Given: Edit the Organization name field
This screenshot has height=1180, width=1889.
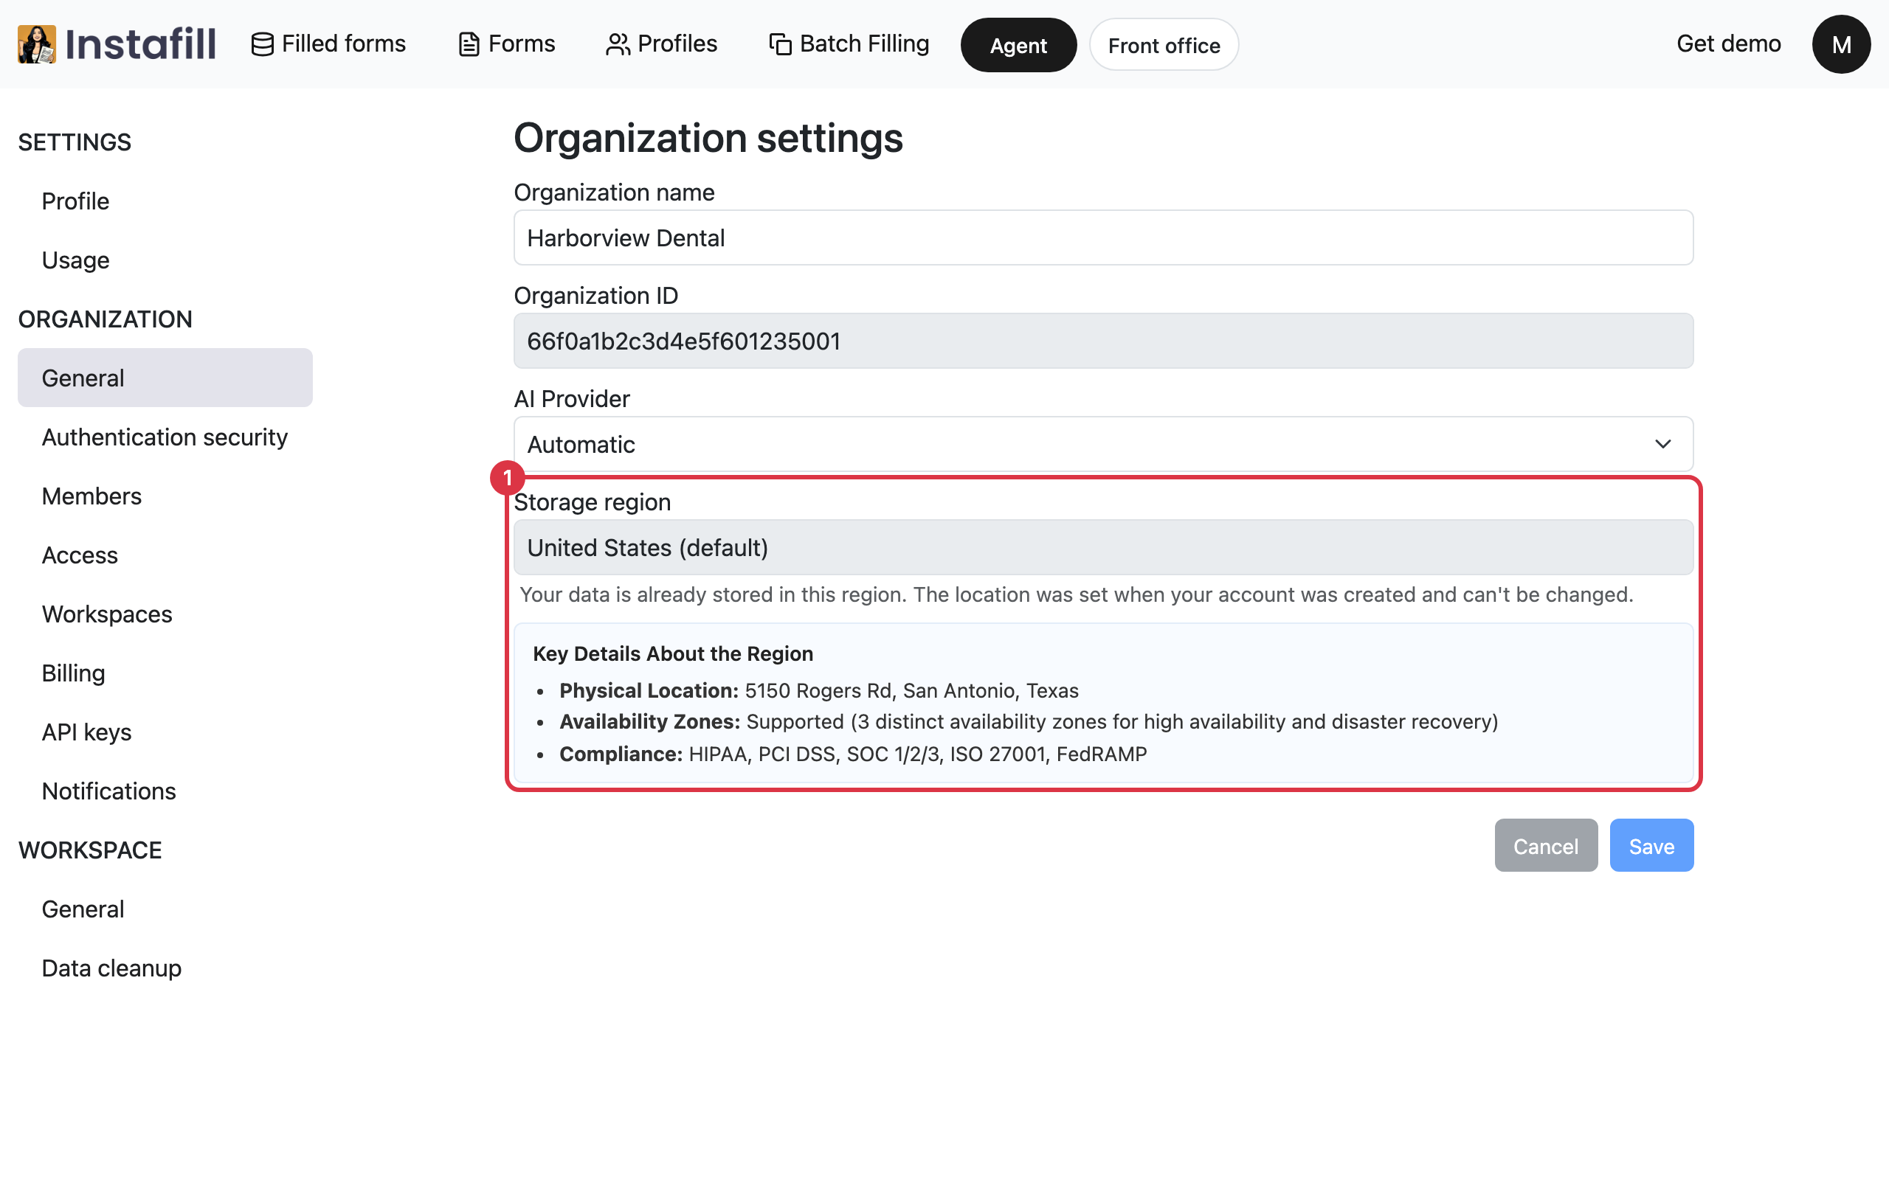Looking at the screenshot, I should pos(1103,237).
